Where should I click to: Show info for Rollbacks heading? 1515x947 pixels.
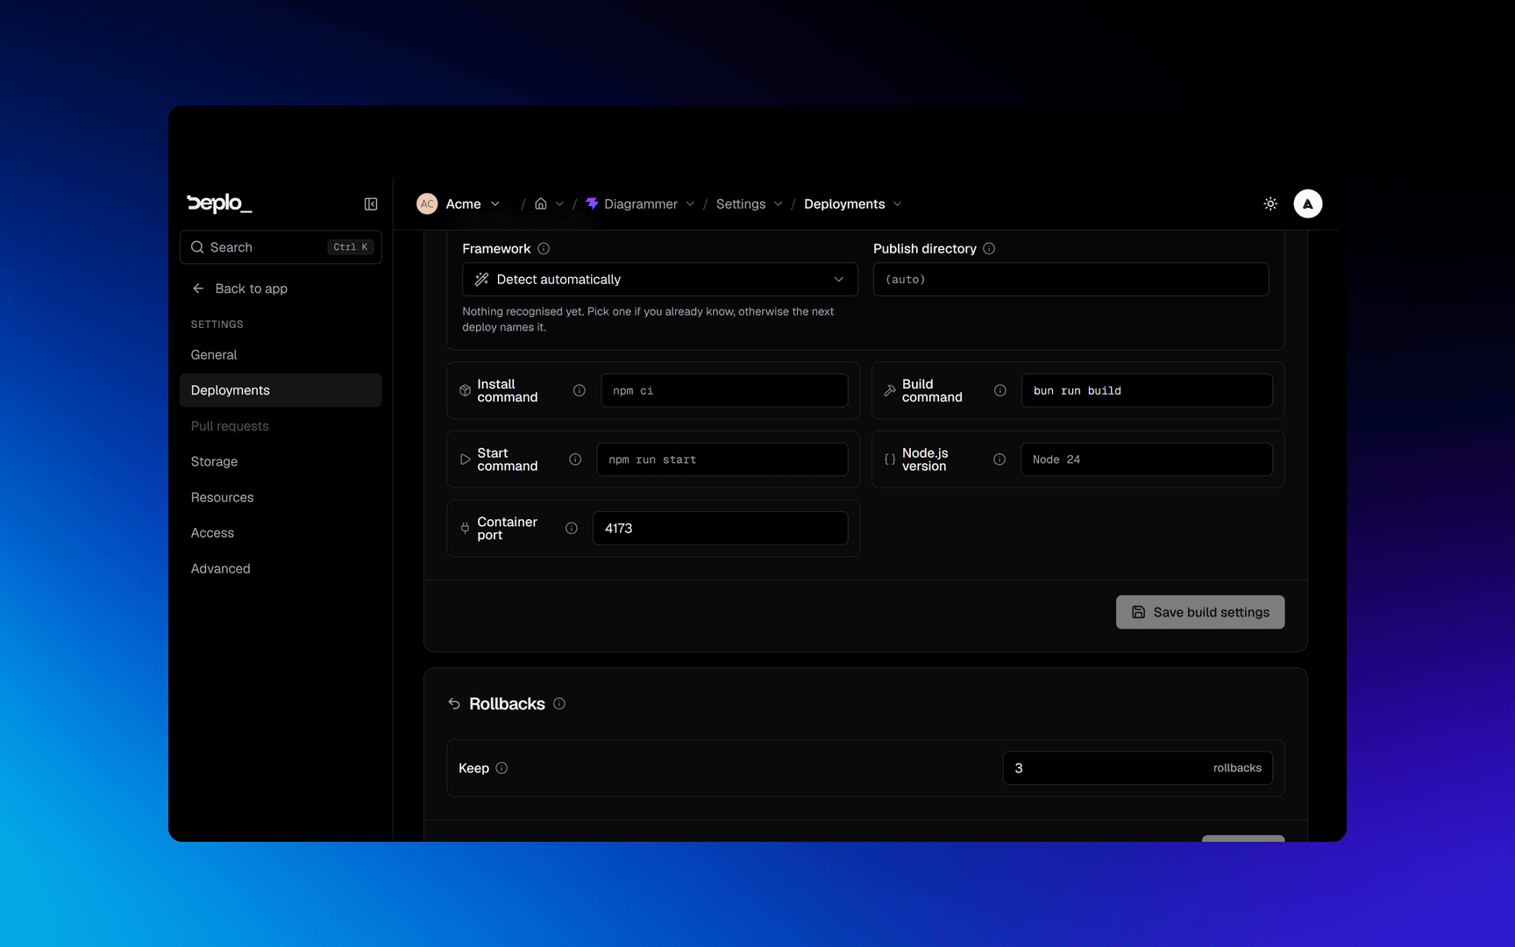point(559,703)
